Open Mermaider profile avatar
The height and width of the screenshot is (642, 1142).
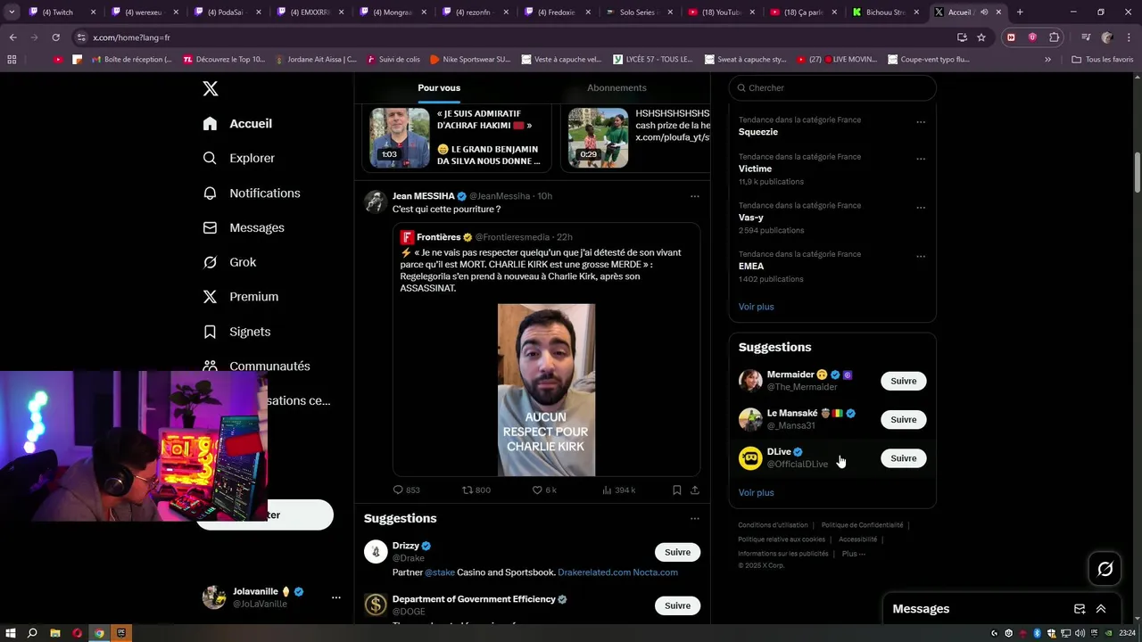750,381
